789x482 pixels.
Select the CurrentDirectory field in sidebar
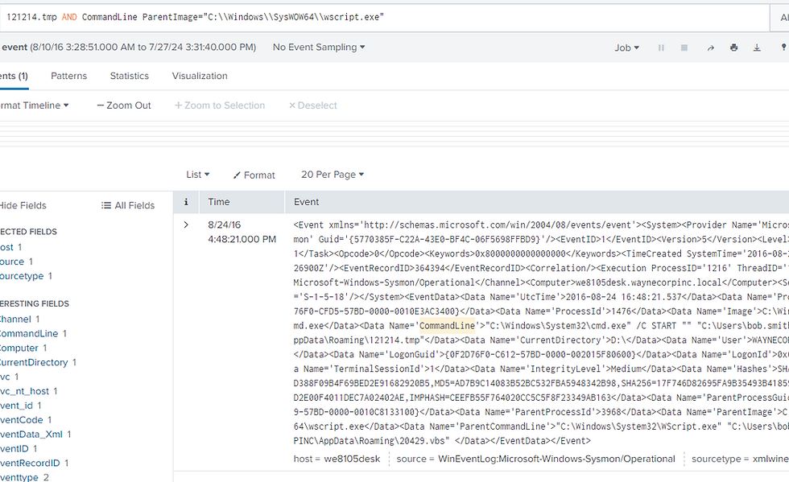point(34,362)
